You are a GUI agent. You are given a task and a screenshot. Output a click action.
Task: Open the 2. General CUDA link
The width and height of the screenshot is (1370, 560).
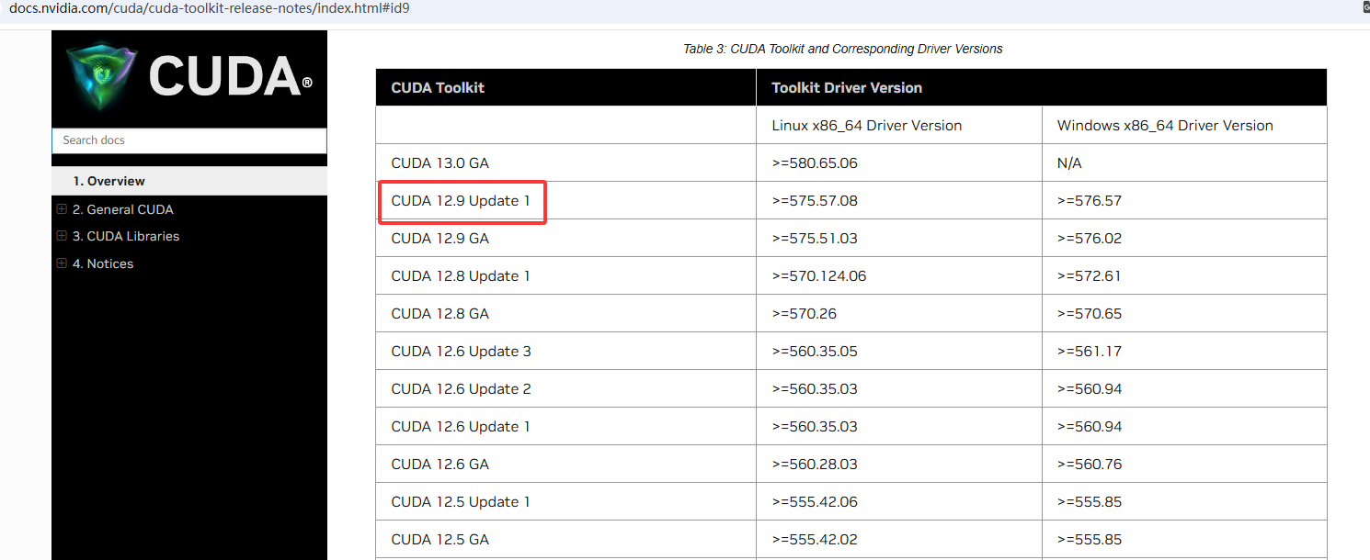123,209
